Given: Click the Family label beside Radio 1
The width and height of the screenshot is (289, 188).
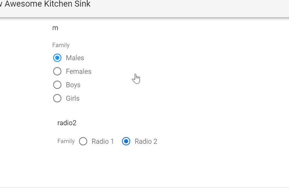Looking at the screenshot, I should click(x=66, y=141).
